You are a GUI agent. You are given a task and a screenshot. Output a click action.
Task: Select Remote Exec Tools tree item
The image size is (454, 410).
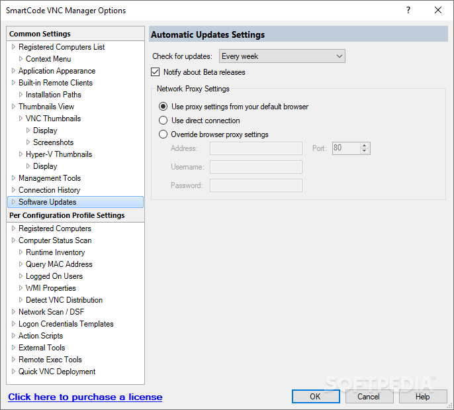point(50,359)
